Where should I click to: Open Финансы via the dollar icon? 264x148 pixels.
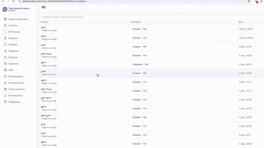pyautogui.click(x=5, y=38)
